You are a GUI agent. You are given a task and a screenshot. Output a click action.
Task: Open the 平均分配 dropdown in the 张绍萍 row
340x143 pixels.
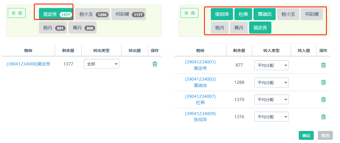click(x=271, y=117)
